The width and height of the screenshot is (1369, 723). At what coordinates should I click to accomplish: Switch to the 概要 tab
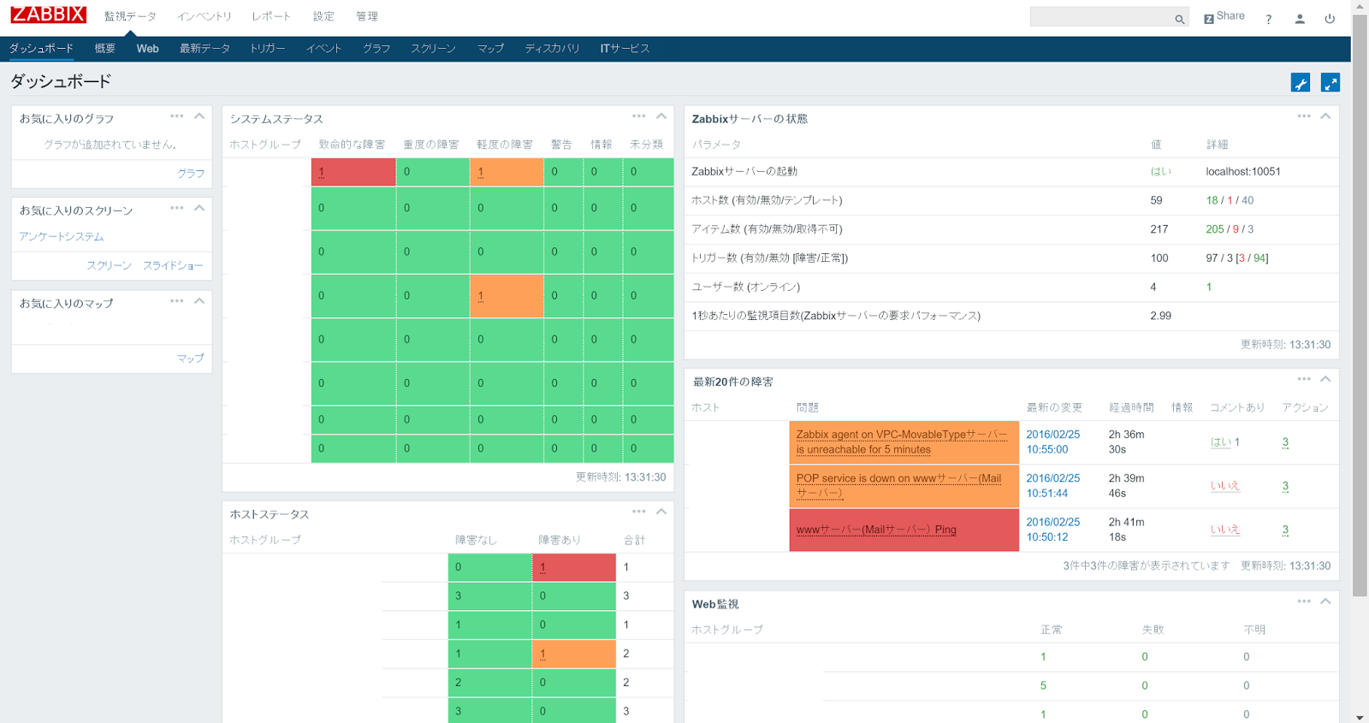click(x=105, y=49)
